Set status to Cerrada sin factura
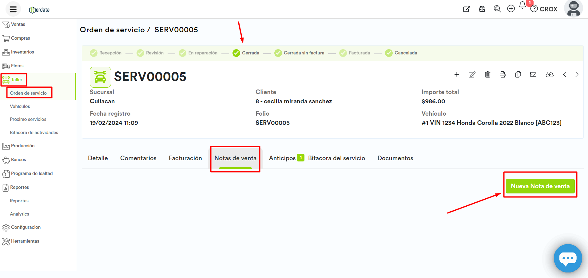The width and height of the screenshot is (588, 278). (x=299, y=53)
